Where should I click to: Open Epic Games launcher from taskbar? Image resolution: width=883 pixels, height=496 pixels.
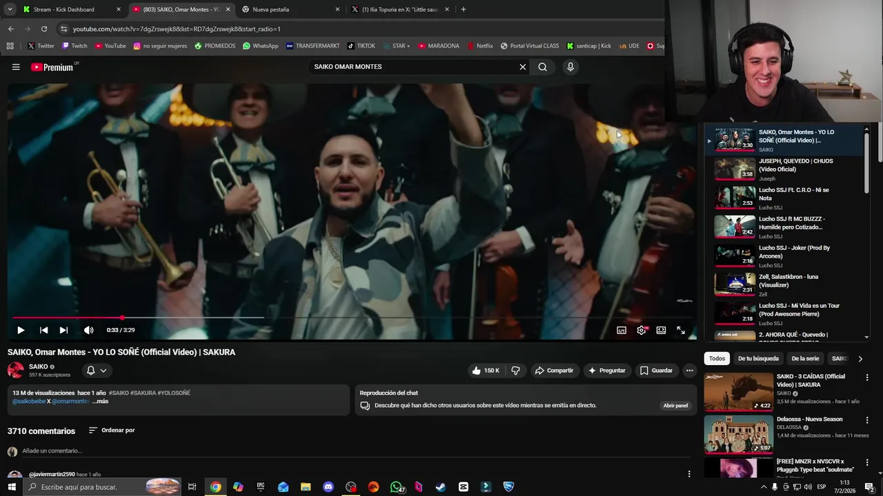pos(261,487)
